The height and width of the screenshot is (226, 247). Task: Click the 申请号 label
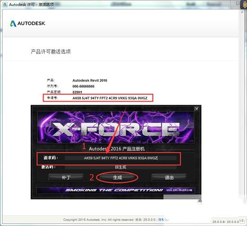tap(53, 98)
